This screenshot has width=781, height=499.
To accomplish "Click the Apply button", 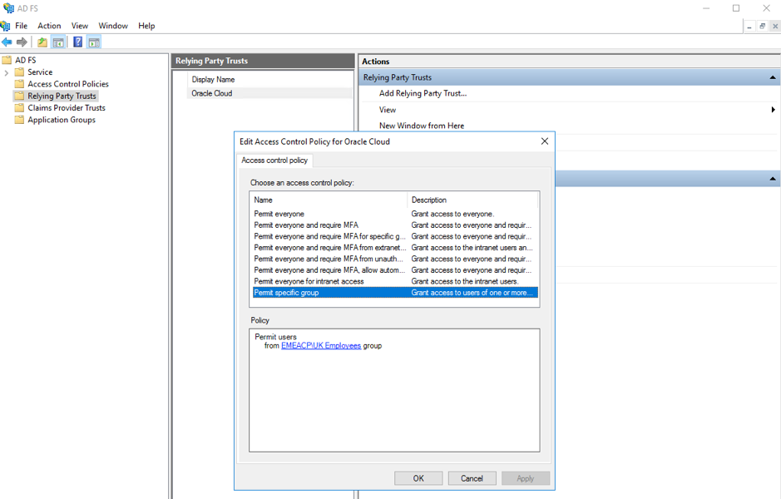I will pos(526,478).
